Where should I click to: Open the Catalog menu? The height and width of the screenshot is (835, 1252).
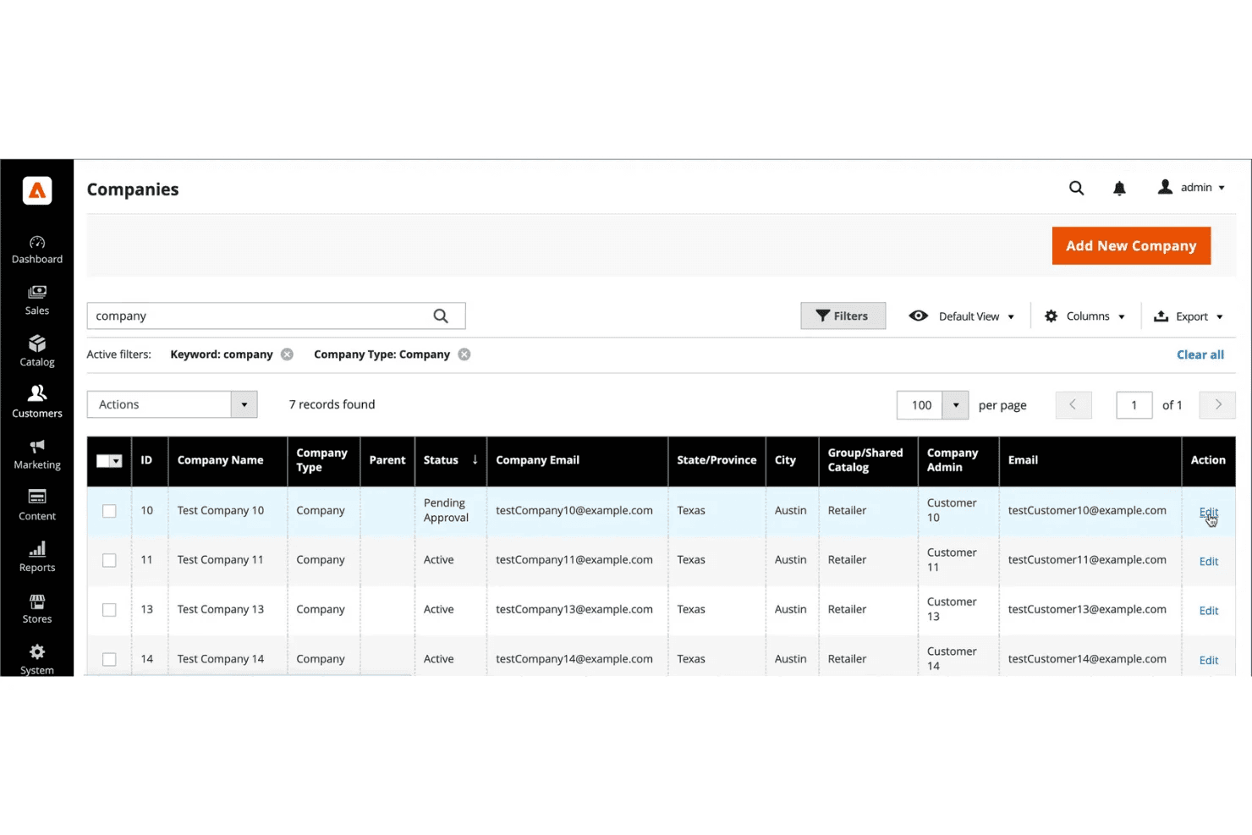(x=37, y=352)
